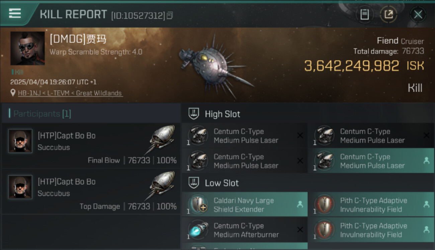This screenshot has height=250, width=435.
Task: Click the Caldari Navy Large Shield Extender icon
Action: pos(198,204)
